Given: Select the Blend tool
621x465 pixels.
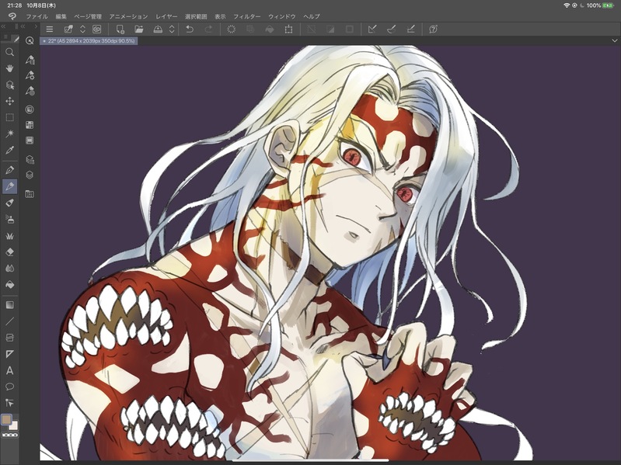Looking at the screenshot, I should point(10,268).
